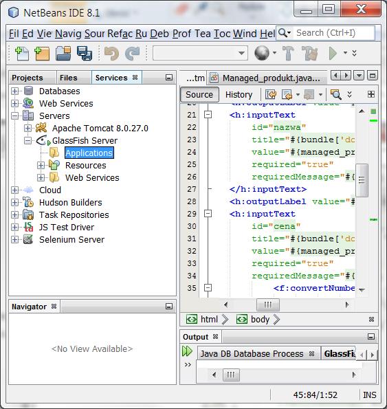Click the Selenium Server icon
The height and width of the screenshot is (409, 387).
coord(28,239)
